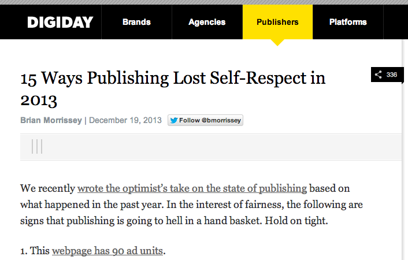Click the "Hold on tight" paragraph text
Image resolution: width=408 pixels, height=260 pixels.
(324, 220)
